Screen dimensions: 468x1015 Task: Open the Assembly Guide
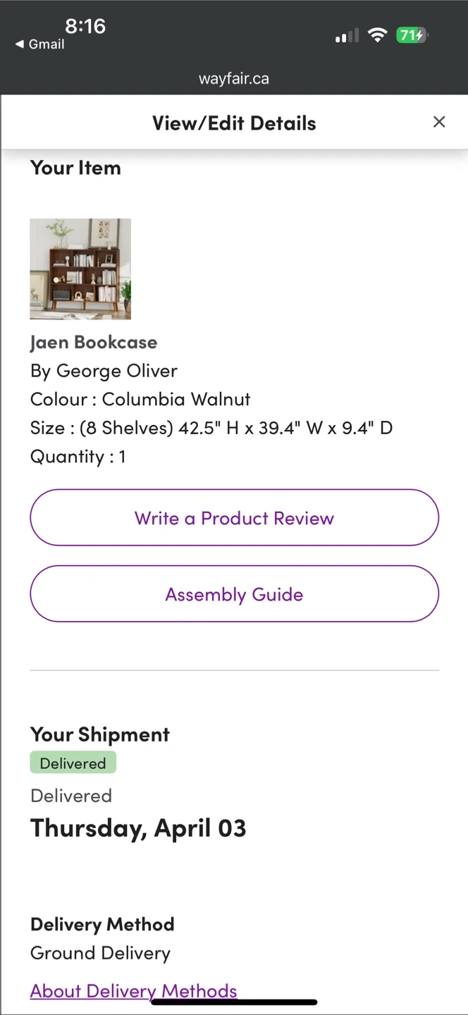click(234, 594)
